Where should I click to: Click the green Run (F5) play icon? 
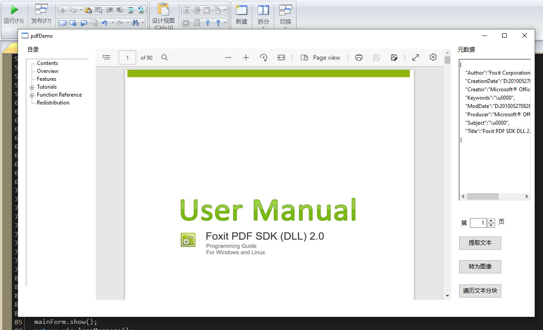(x=14, y=10)
